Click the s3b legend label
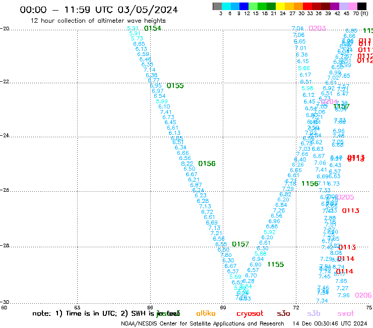373x328 pixels. 314,313
